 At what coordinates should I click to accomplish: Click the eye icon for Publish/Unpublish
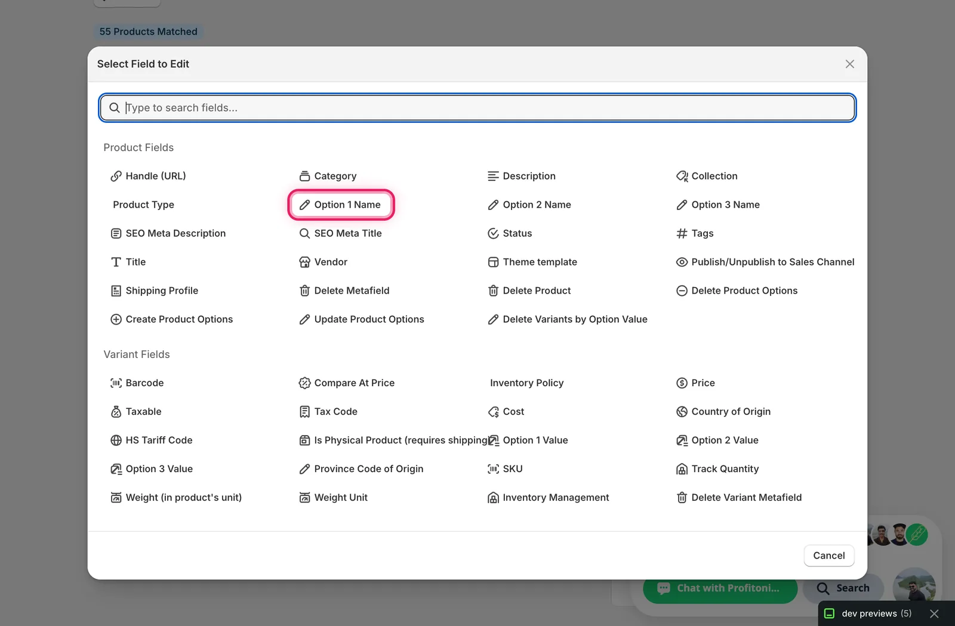coord(682,262)
